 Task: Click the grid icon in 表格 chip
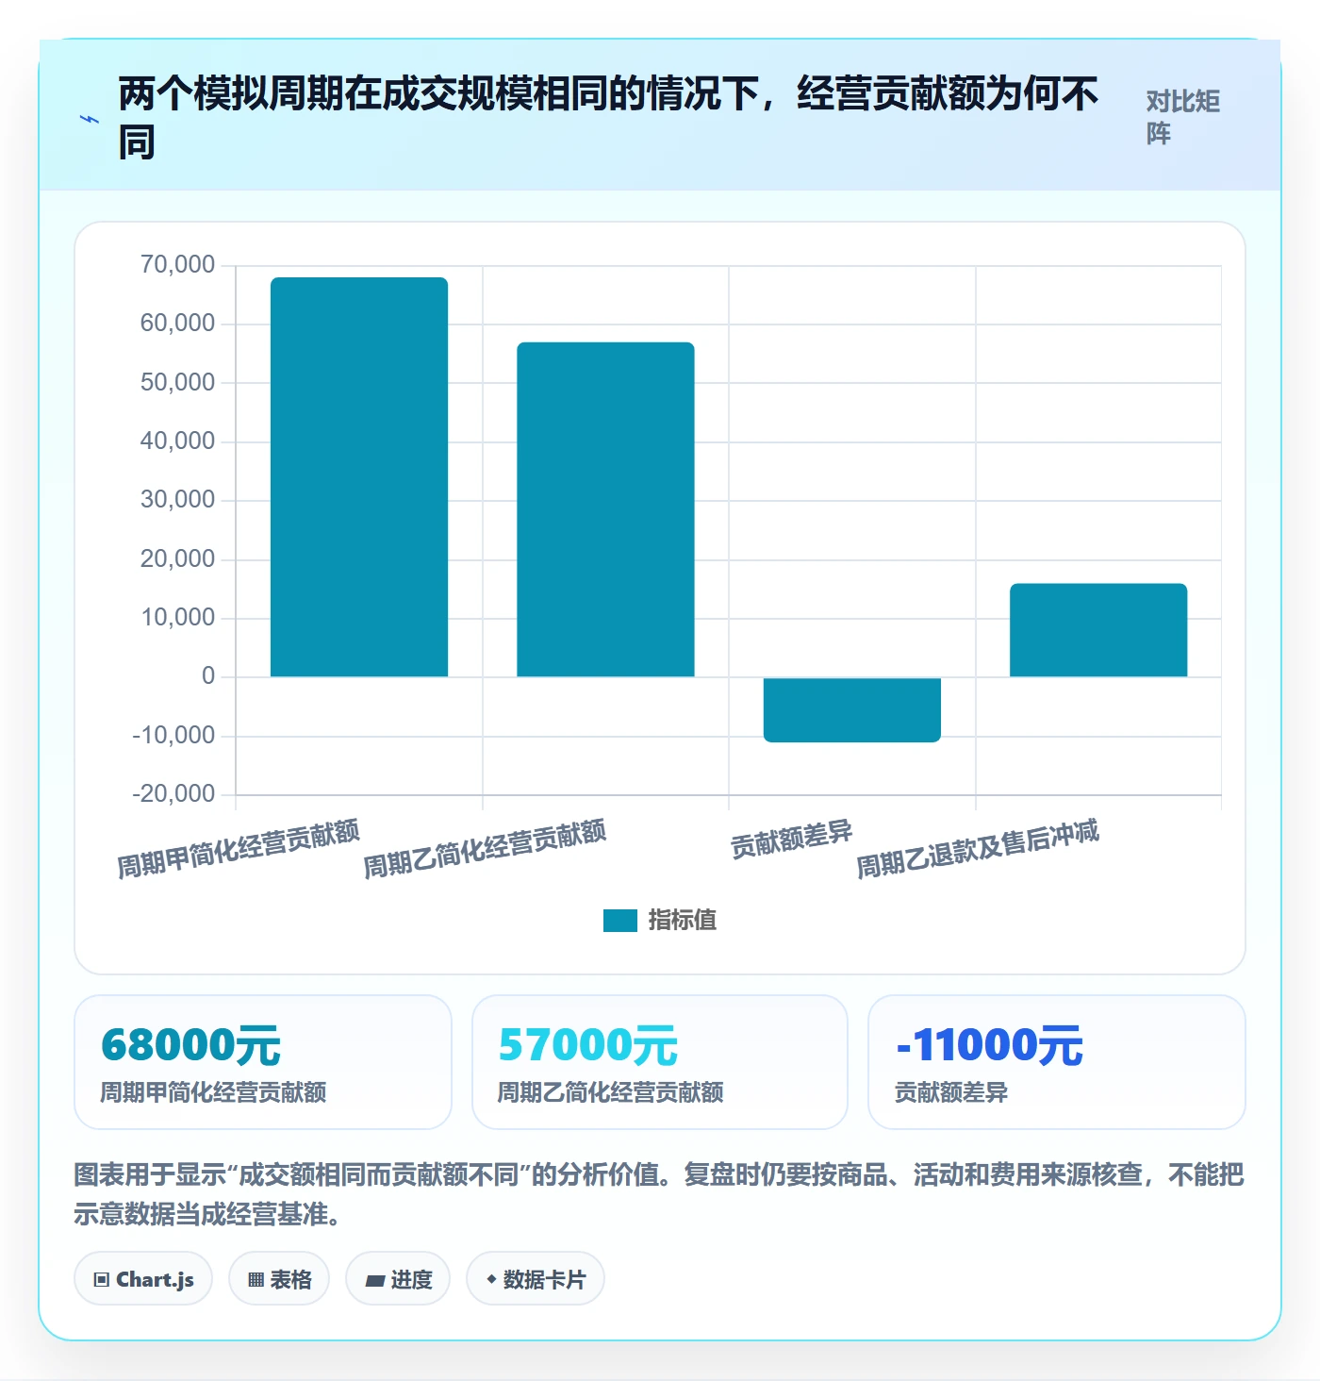pos(256,1280)
